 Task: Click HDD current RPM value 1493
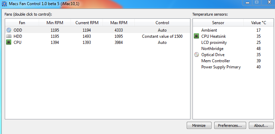coord(87,36)
